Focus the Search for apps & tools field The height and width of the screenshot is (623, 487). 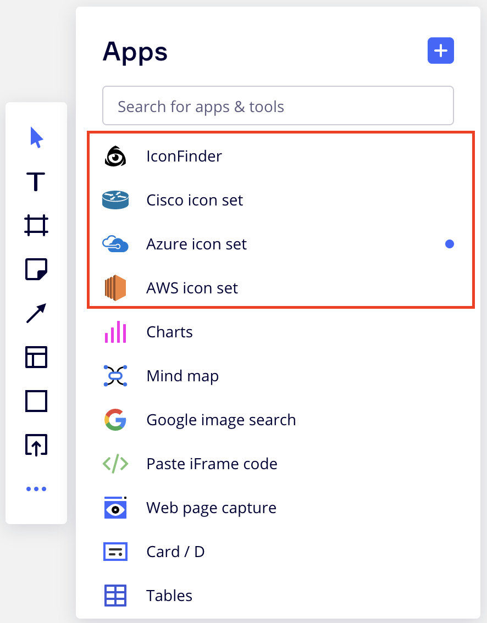click(x=278, y=106)
